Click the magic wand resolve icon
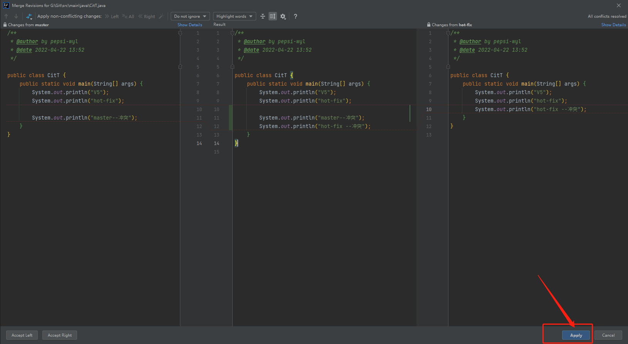The image size is (628, 344). [161, 16]
